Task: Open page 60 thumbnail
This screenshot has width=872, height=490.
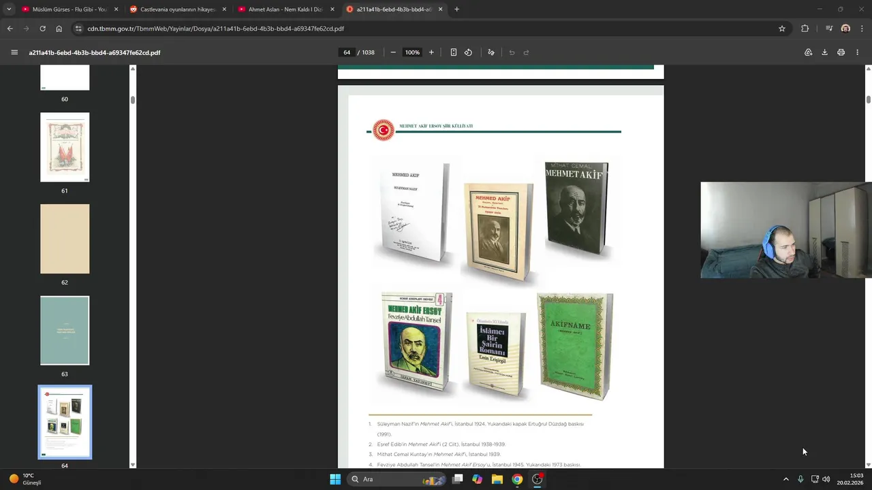Action: (x=65, y=78)
